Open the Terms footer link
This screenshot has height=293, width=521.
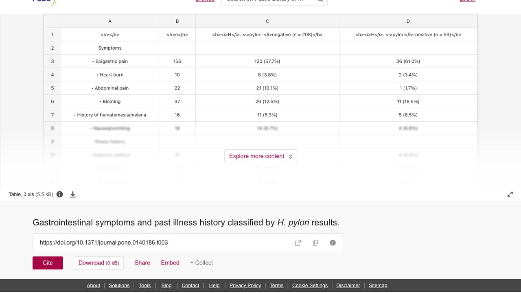(276, 286)
